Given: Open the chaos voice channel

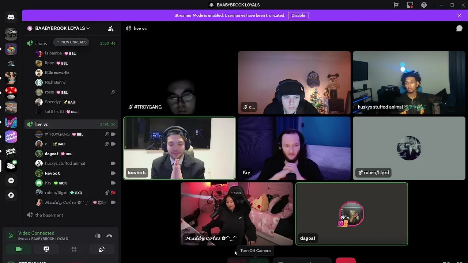Looking at the screenshot, I should coord(41,43).
